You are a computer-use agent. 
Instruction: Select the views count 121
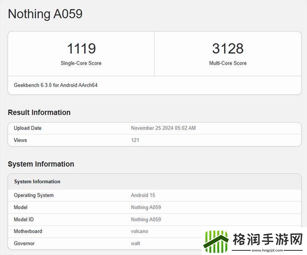click(135, 140)
